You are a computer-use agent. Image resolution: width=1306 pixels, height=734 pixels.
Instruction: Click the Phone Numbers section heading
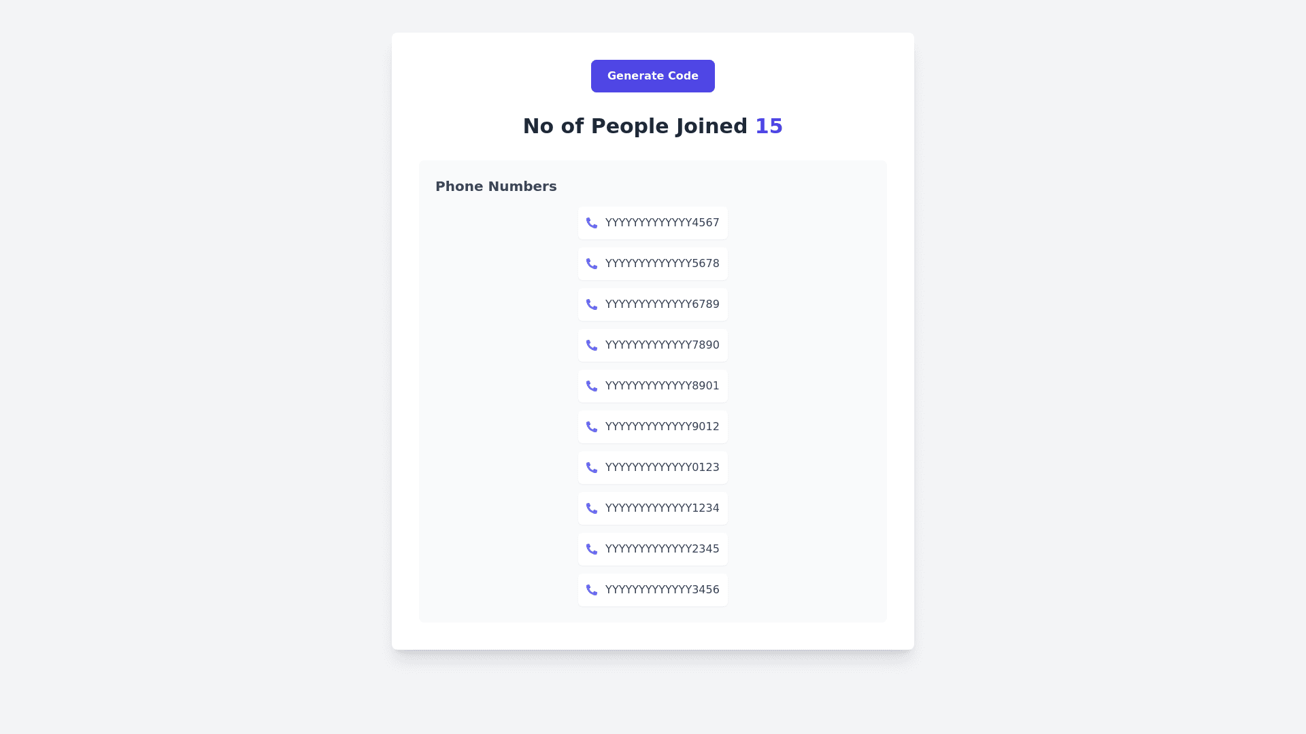click(496, 186)
